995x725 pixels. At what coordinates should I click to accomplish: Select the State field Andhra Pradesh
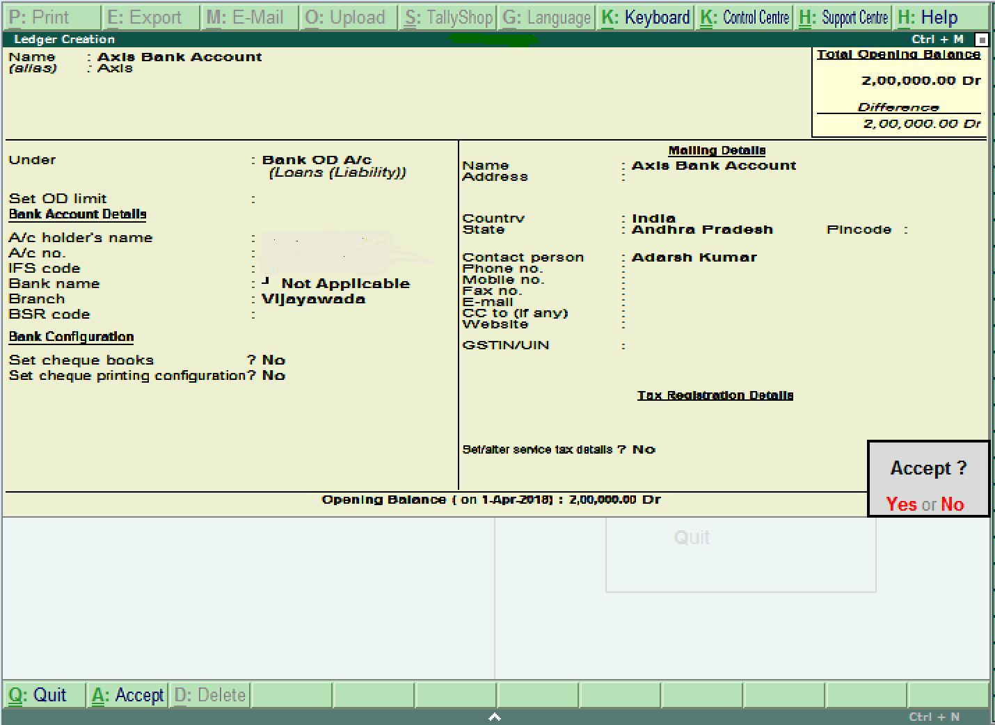click(x=702, y=229)
